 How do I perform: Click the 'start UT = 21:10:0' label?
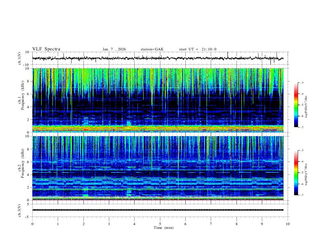point(198,49)
